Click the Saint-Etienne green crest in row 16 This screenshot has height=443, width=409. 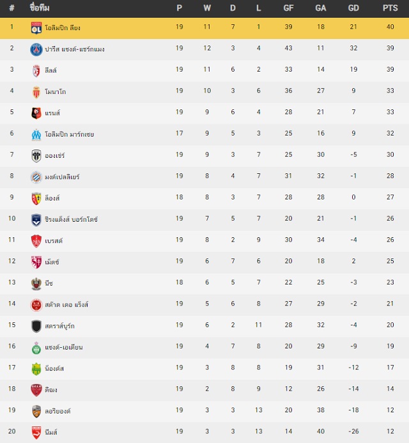tap(36, 348)
